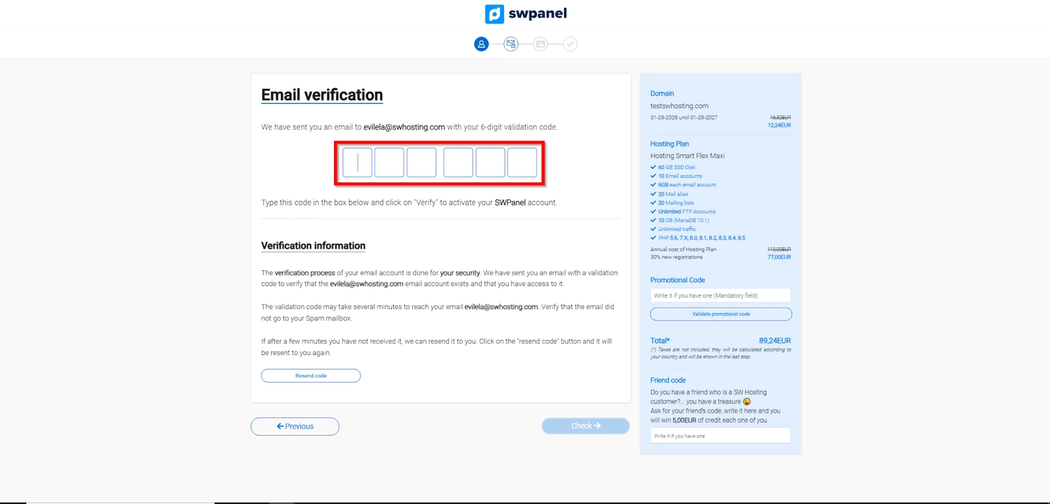
Task: Click the Promotional Code input field
Action: tap(721, 296)
